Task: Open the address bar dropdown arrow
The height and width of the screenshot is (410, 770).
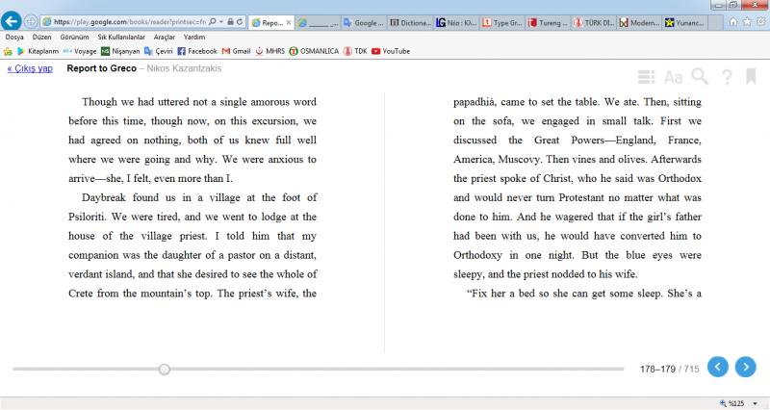Action: click(221, 21)
